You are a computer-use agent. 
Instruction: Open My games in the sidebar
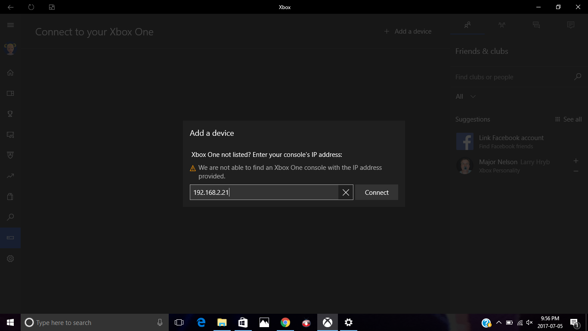click(x=10, y=93)
